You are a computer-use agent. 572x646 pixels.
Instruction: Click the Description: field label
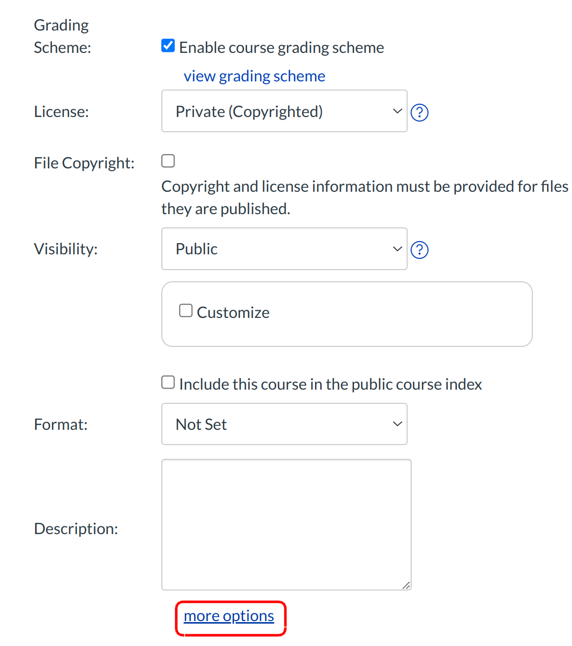point(76,529)
